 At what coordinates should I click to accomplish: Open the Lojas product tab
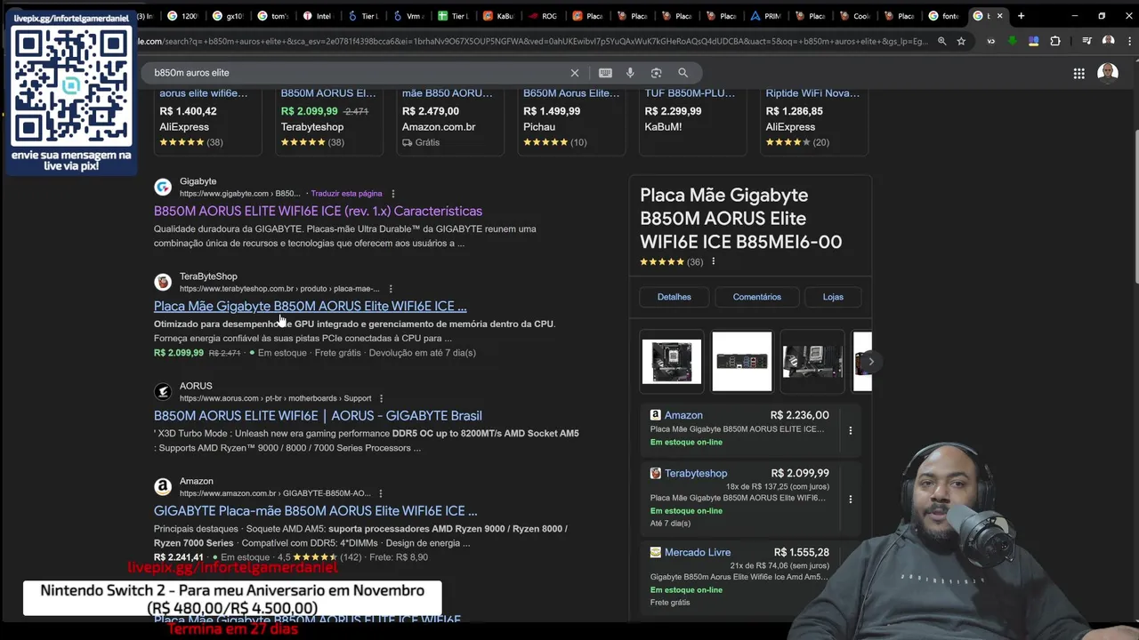tap(833, 297)
